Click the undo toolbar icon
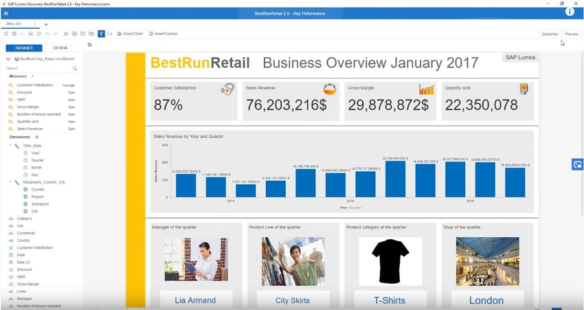Screen dimensions: 584x310 coord(47,34)
